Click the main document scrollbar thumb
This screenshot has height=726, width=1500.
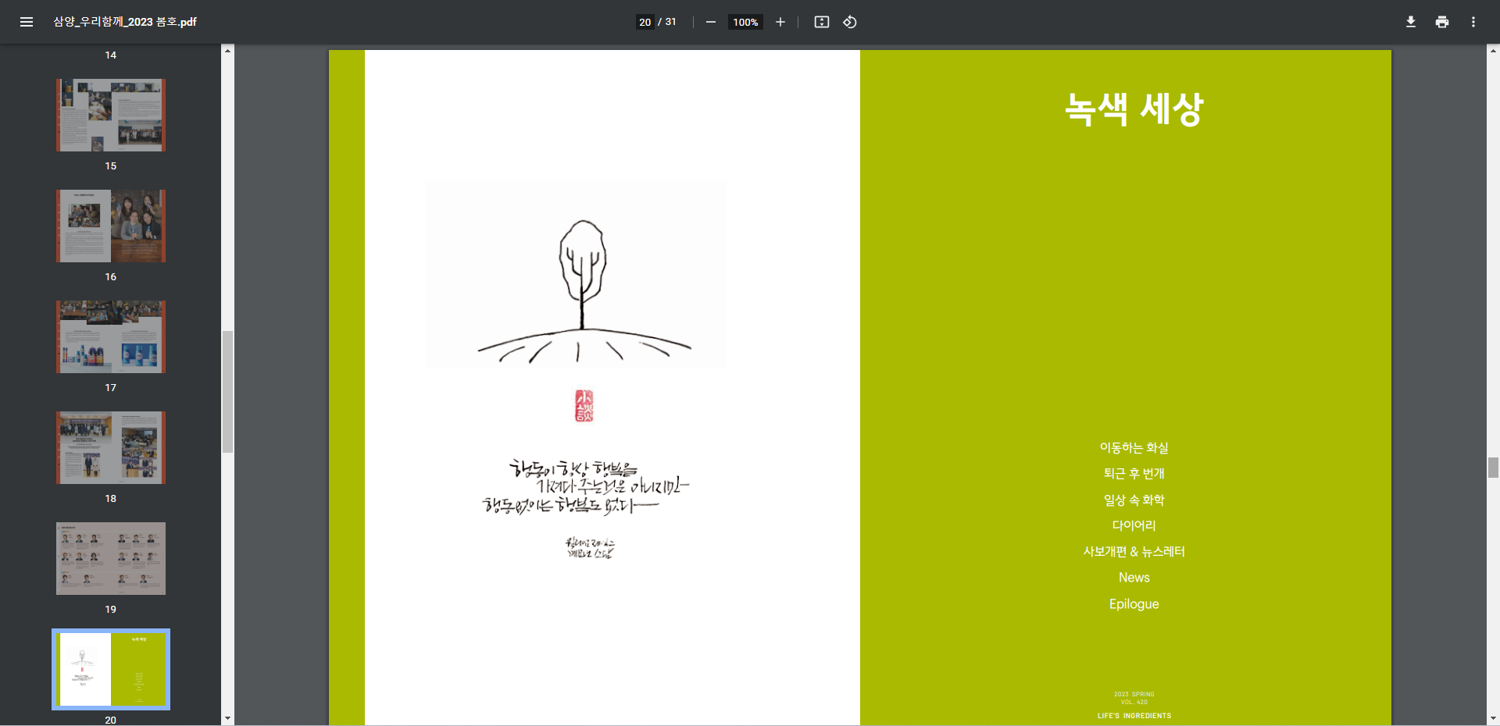coord(1493,468)
